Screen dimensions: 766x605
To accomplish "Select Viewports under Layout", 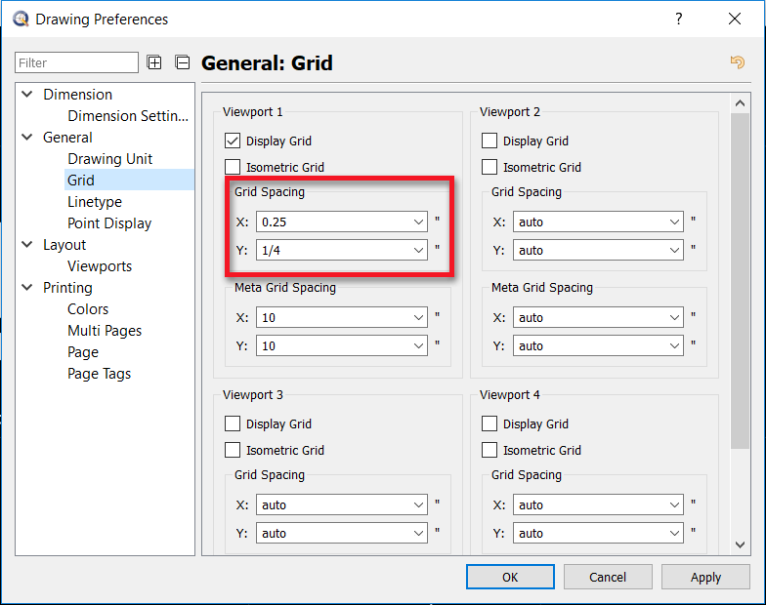I will [x=100, y=266].
